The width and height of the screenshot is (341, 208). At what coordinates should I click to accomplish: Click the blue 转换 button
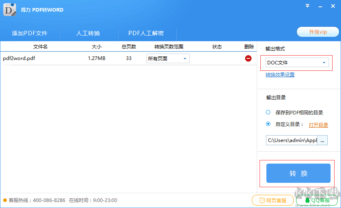pos(298,173)
